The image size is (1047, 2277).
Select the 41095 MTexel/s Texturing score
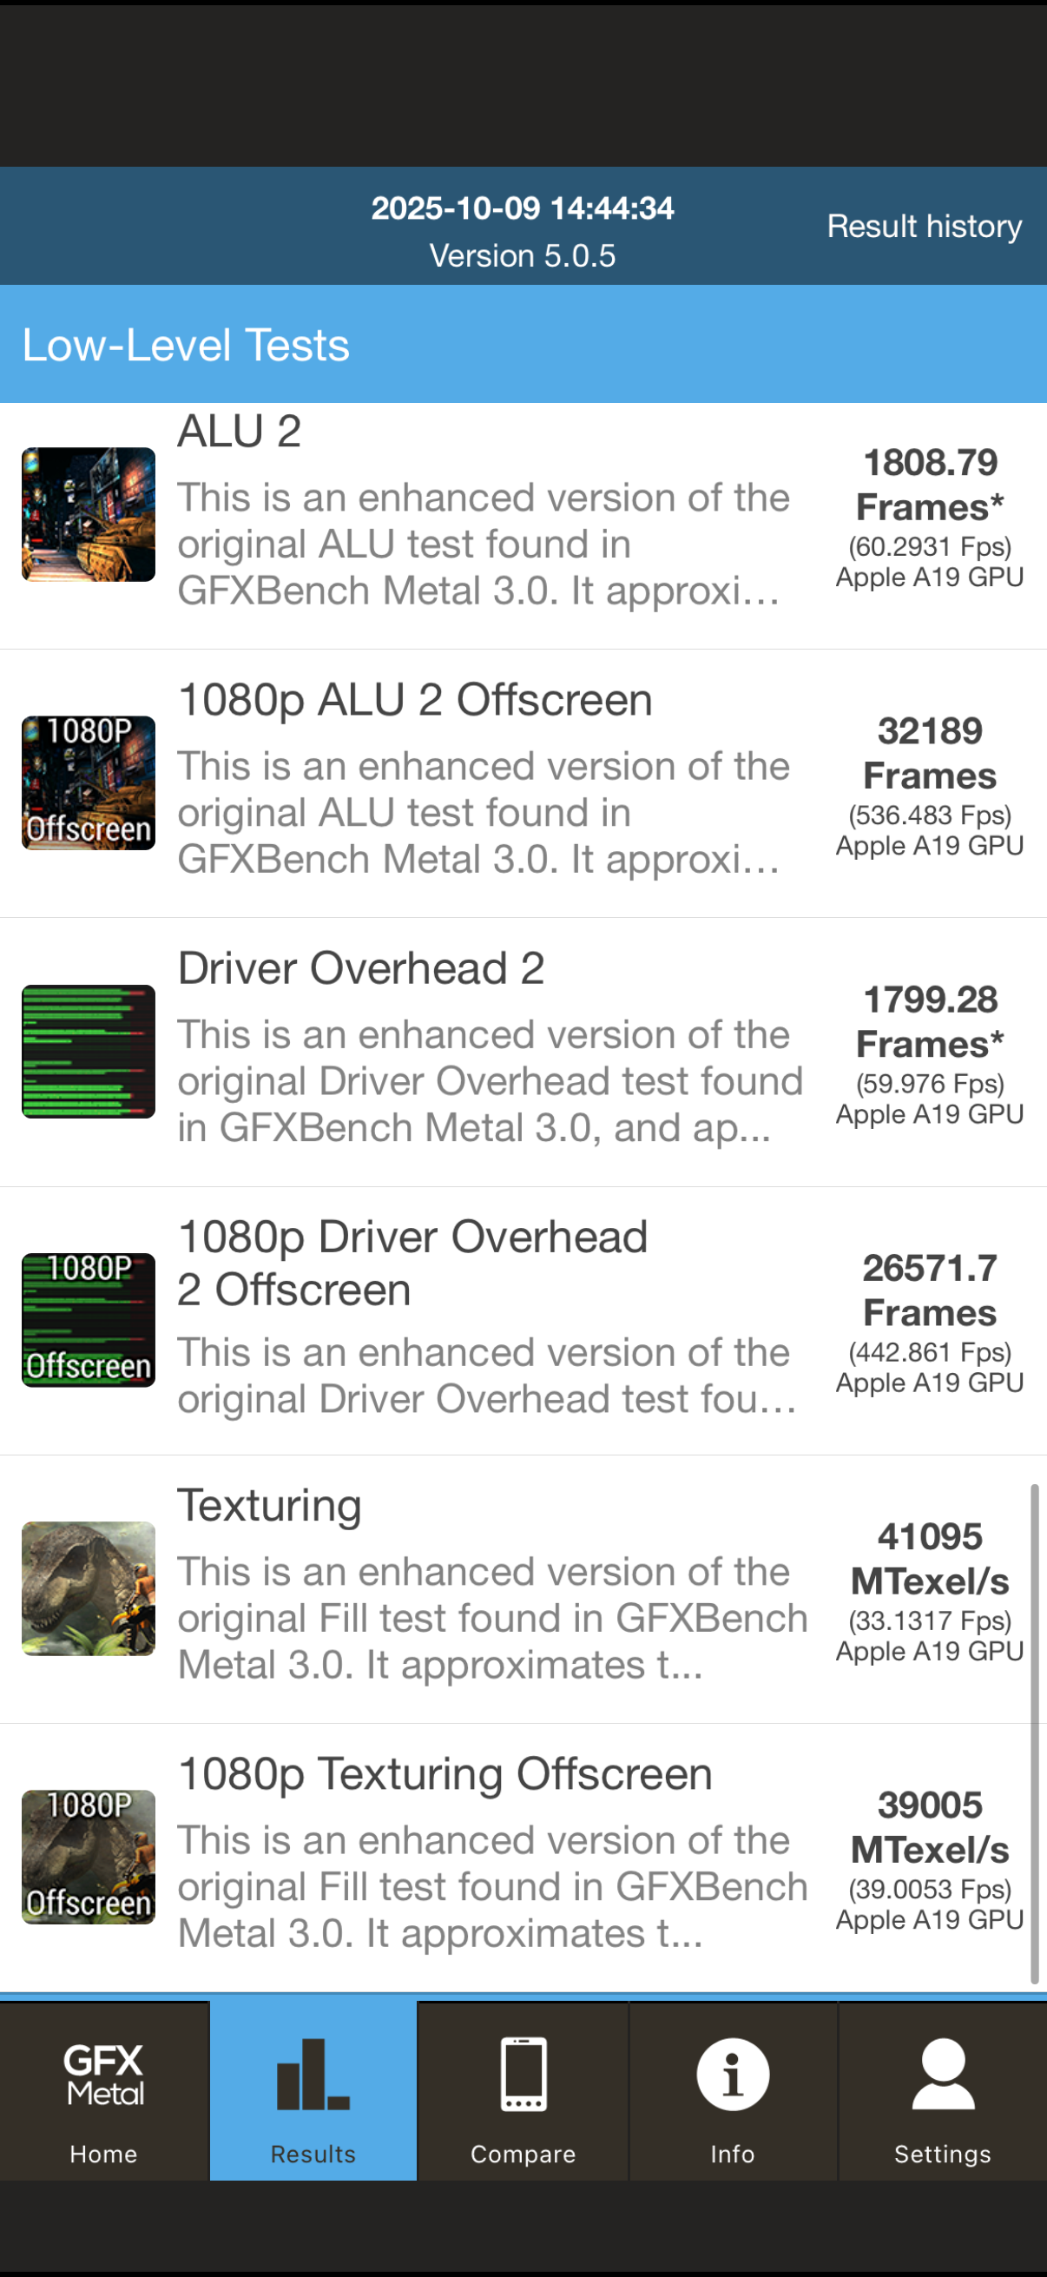(930, 1560)
